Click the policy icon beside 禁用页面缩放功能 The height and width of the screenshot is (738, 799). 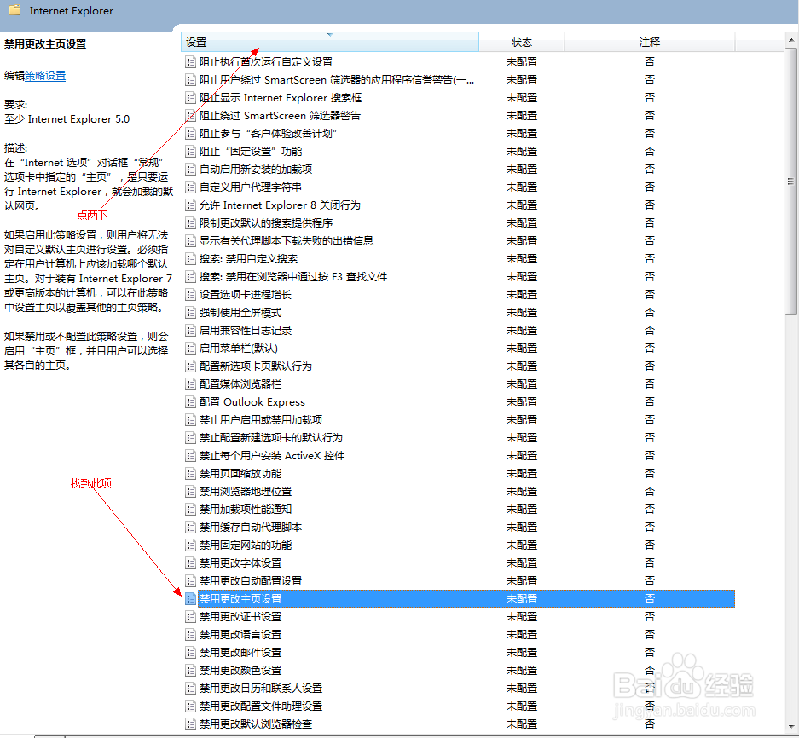[x=190, y=474]
